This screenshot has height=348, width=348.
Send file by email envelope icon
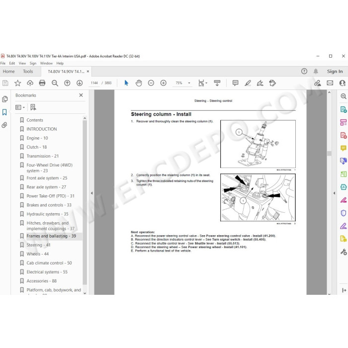tap(330, 83)
